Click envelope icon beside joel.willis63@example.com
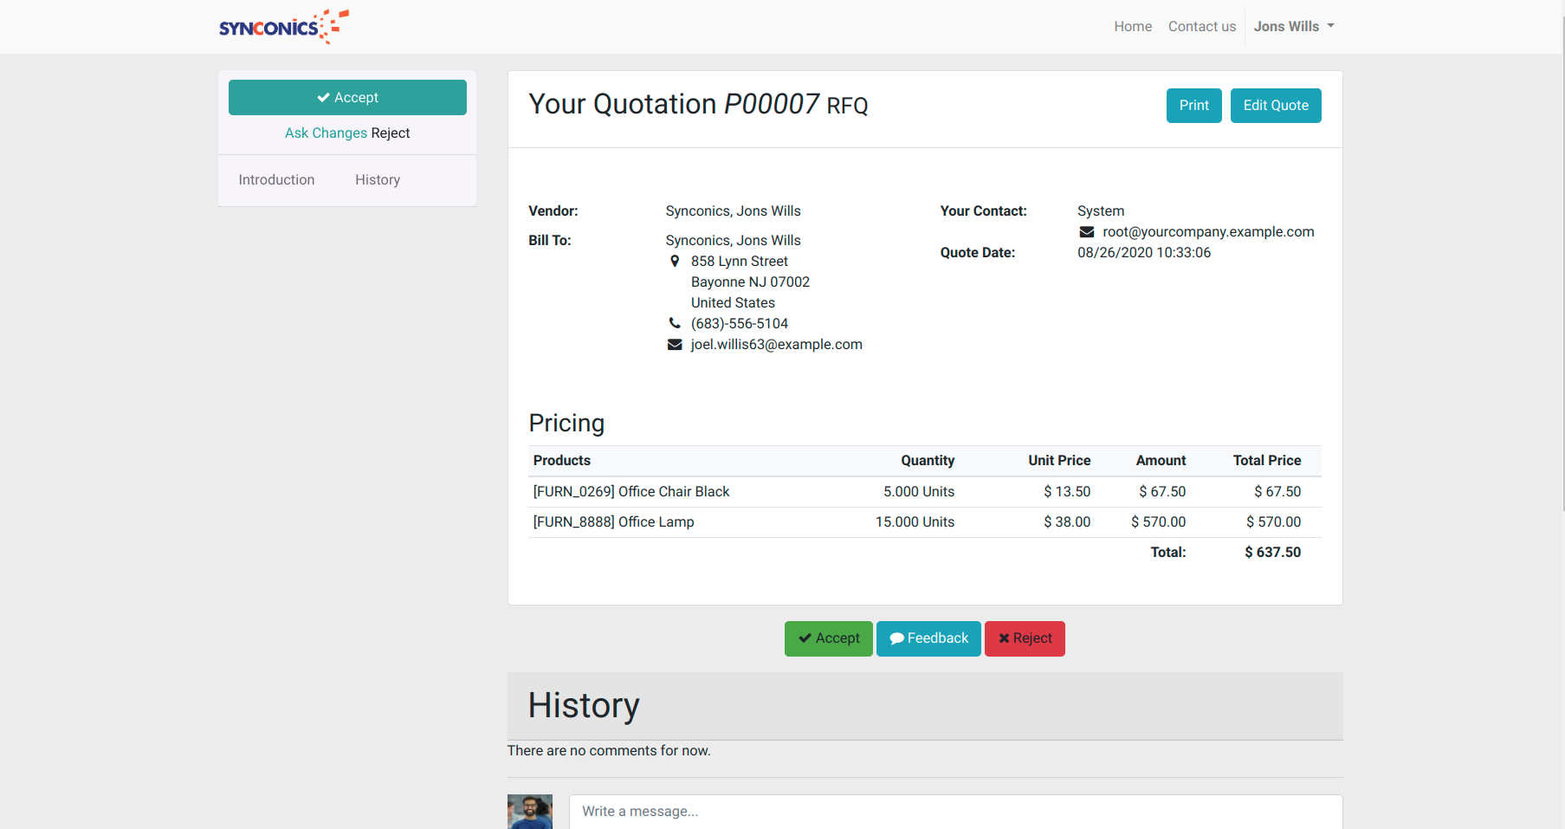 (675, 345)
